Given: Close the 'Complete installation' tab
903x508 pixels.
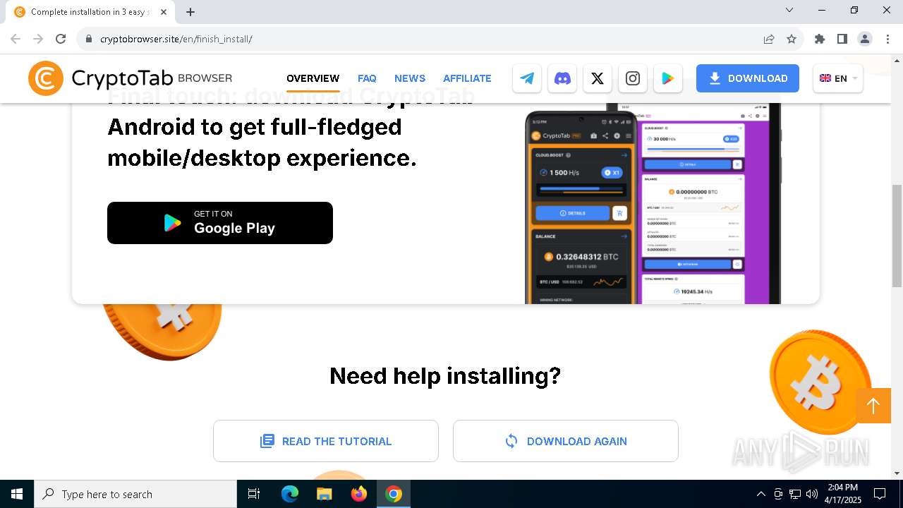Looking at the screenshot, I should [x=164, y=12].
